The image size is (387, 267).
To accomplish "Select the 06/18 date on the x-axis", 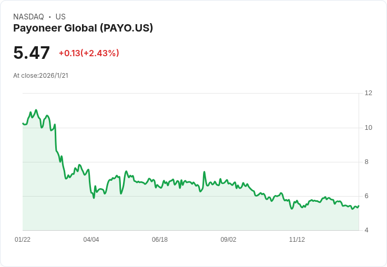I will click(160, 240).
